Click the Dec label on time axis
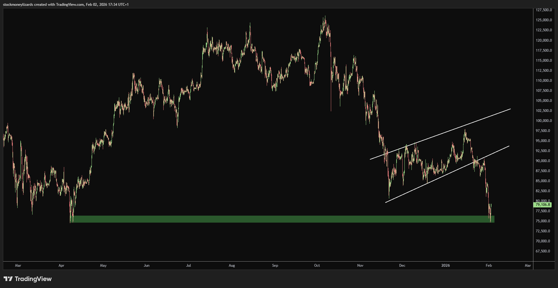This screenshot has width=558, height=288. [402, 265]
